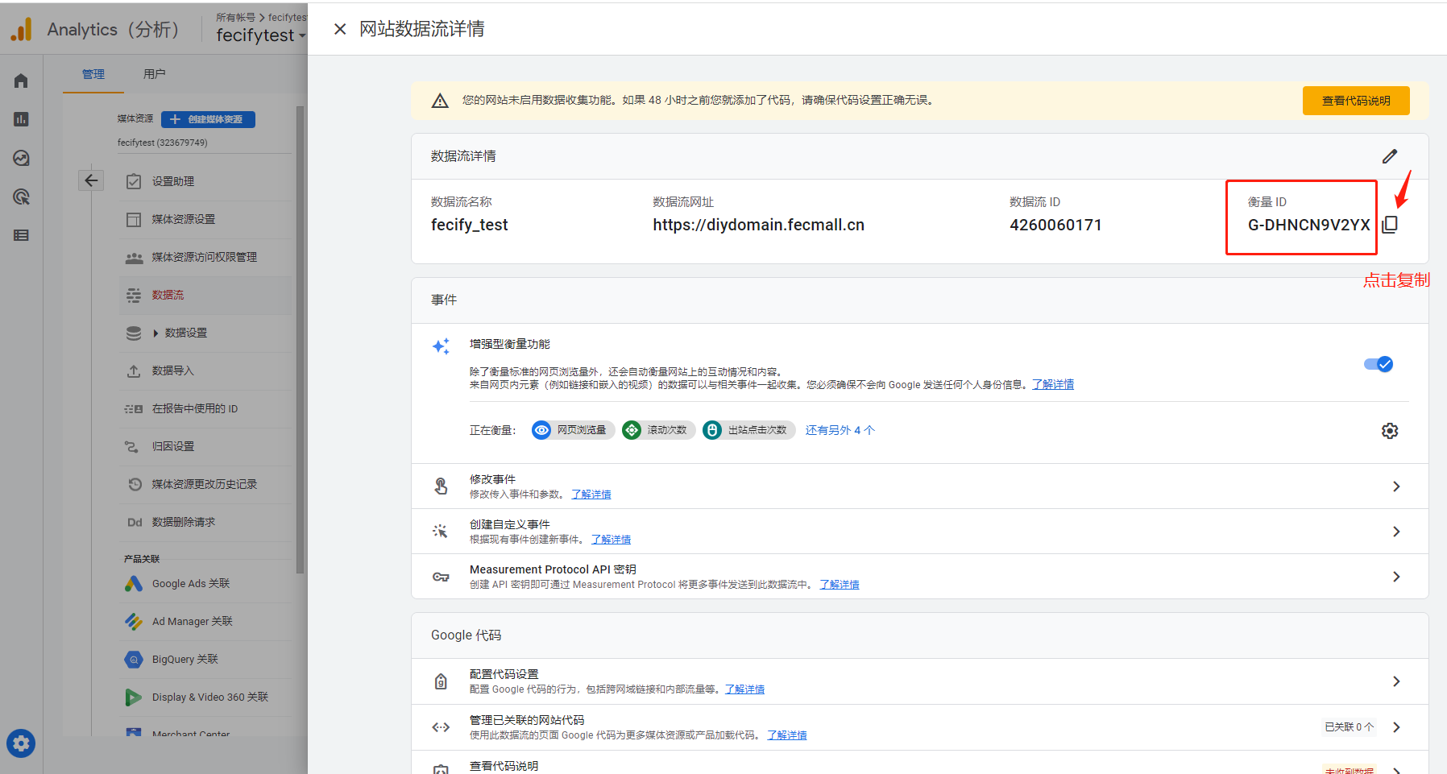Click 网页浏览量 measuring chip
Screen dimensions: 1447x774
click(573, 430)
